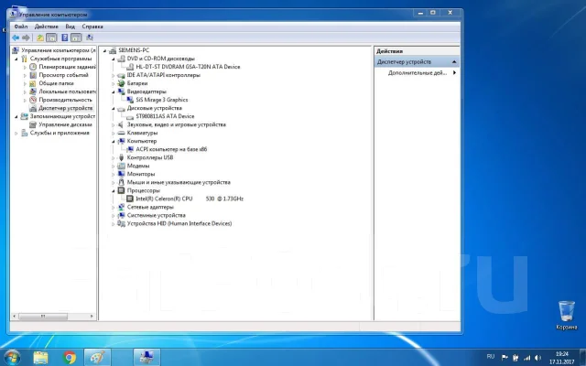Click the Устройства HID icon

point(121,223)
